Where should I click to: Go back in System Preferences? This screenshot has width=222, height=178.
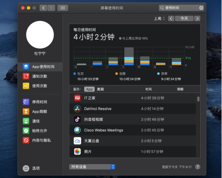tap(43, 8)
